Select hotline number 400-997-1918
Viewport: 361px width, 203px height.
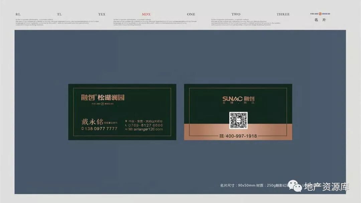click(241, 136)
